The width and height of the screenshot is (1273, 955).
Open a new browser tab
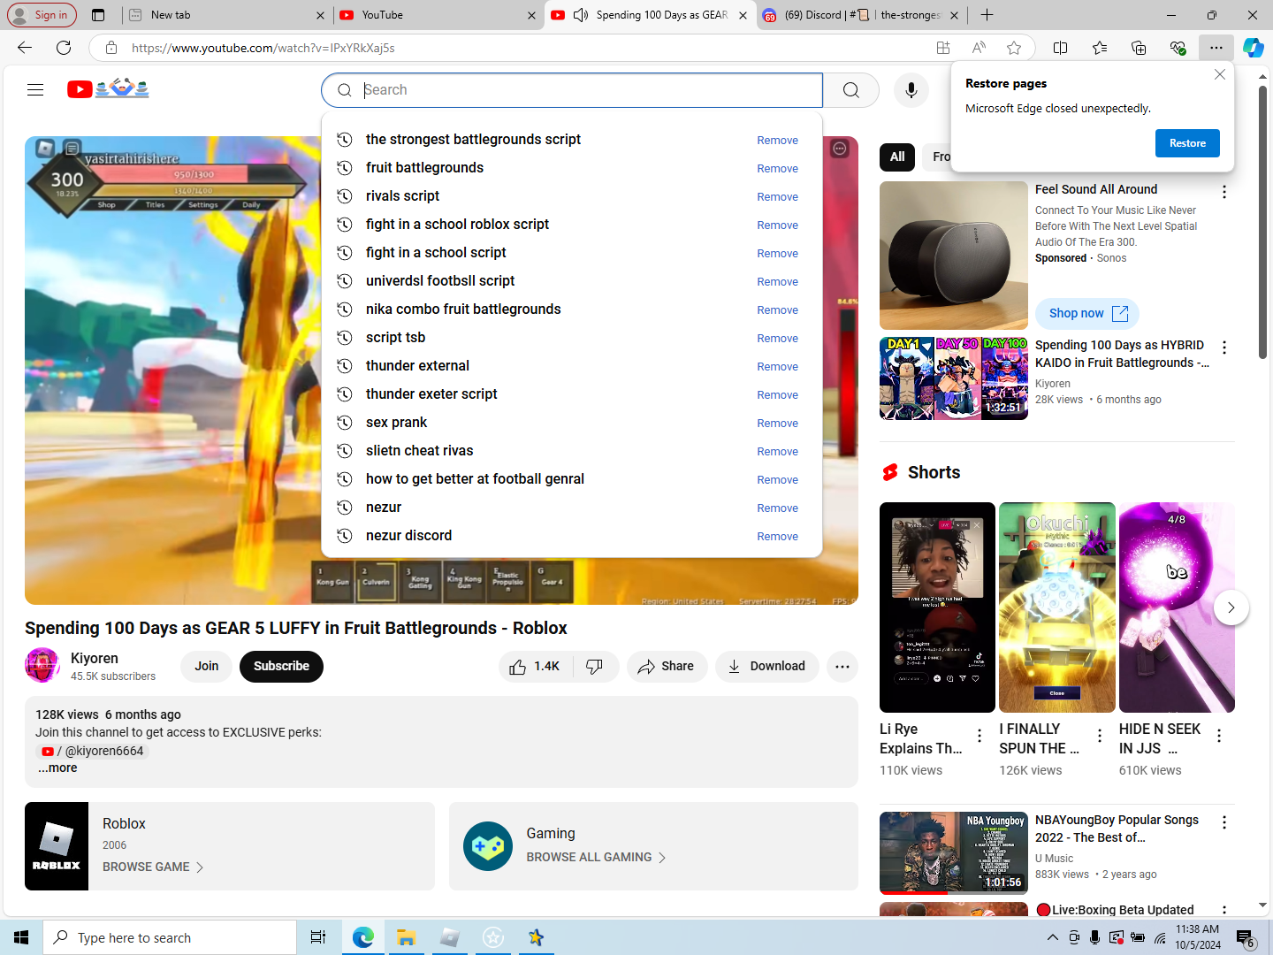[x=987, y=15]
